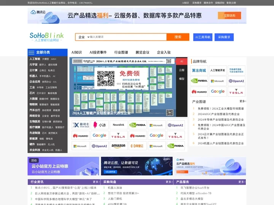The width and height of the screenshot is (274, 205).
Task: Click the SoHoBlink site logo
Action: (x=47, y=37)
